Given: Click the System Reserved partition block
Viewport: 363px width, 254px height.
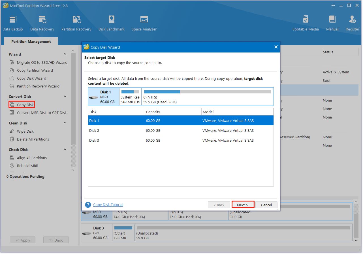Looking at the screenshot, I should point(130,97).
